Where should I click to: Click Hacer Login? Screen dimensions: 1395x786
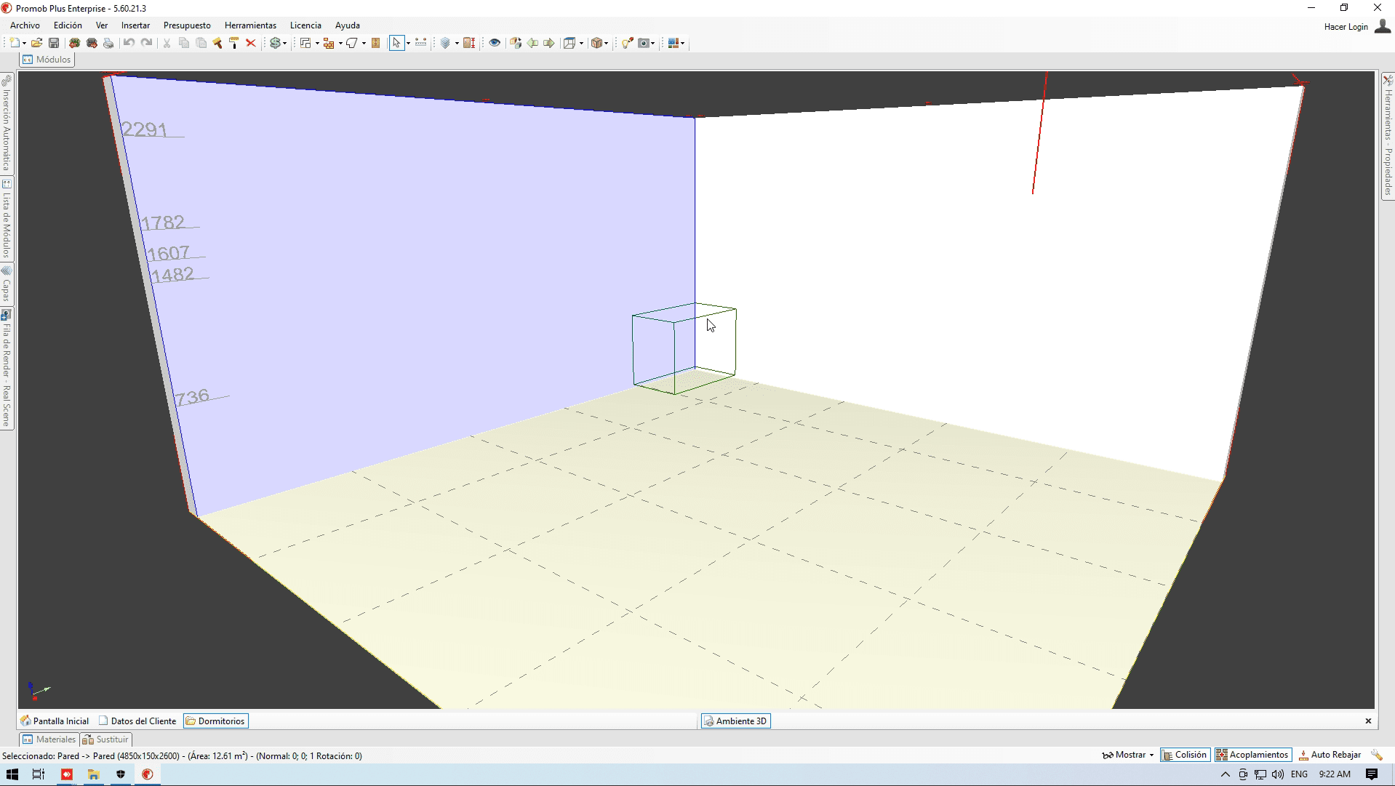[x=1346, y=27]
